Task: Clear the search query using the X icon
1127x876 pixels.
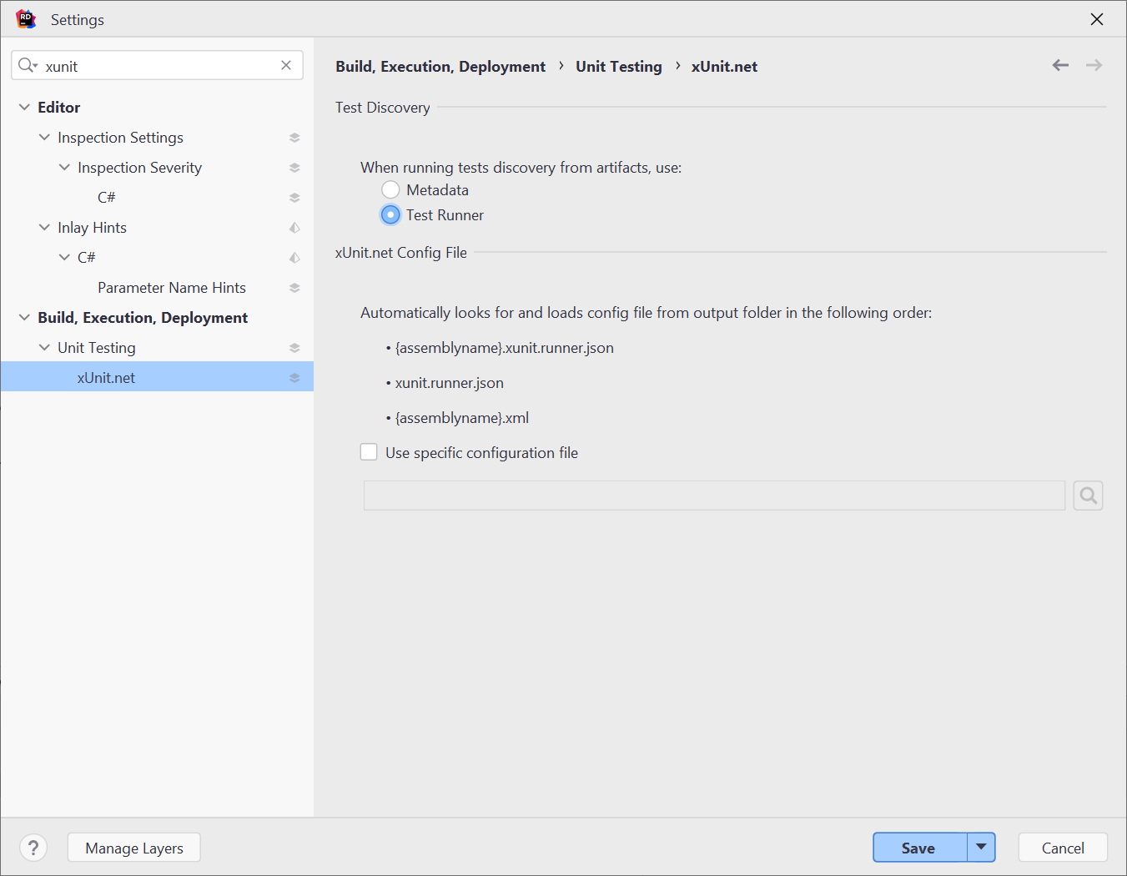Action: point(286,65)
